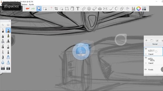Image resolution: width=163 pixels, height=91 pixels.
Task: Select the Text tool
Action: [78, 9]
